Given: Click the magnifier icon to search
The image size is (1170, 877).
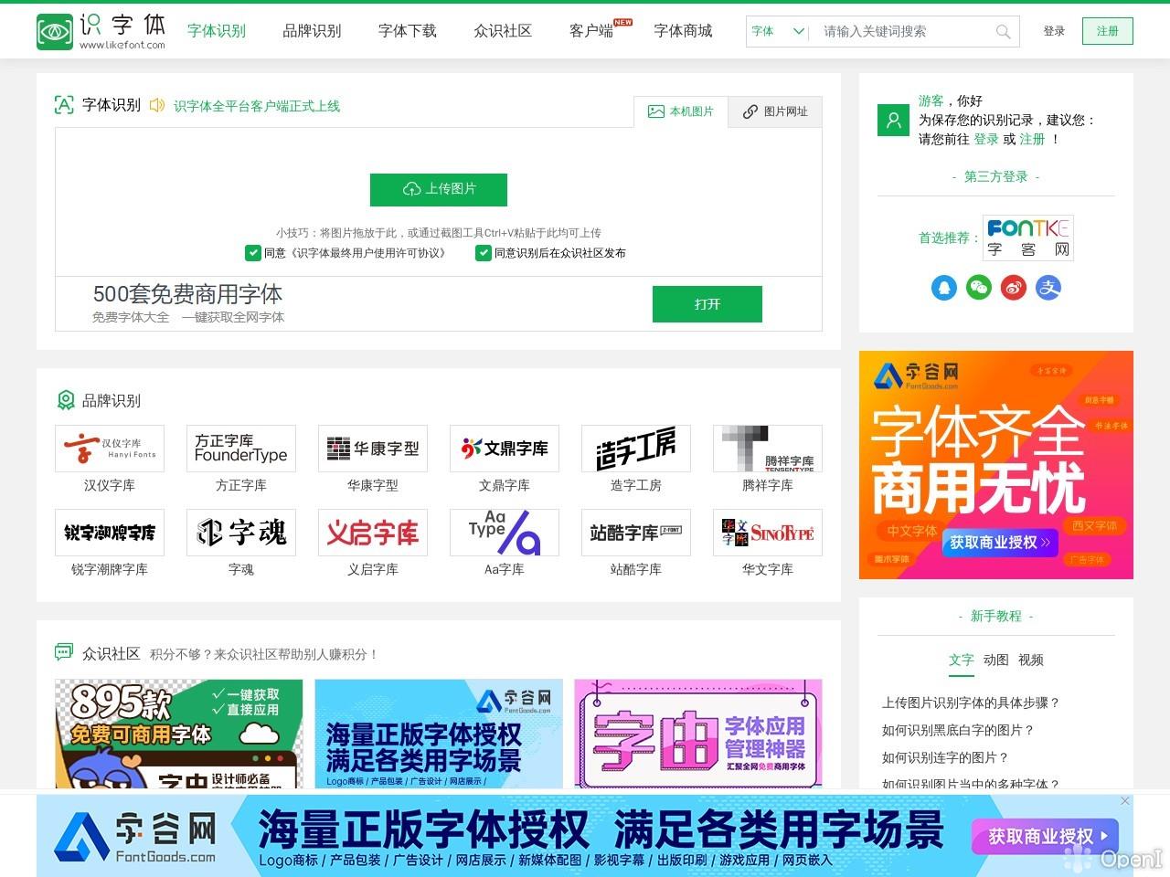Looking at the screenshot, I should [x=1003, y=32].
